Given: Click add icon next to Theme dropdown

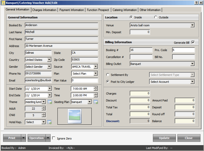Looking at the screenshot, I should pos(50,102).
